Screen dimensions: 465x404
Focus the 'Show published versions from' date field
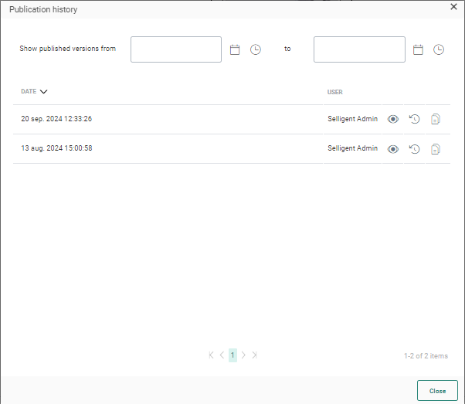tap(176, 49)
